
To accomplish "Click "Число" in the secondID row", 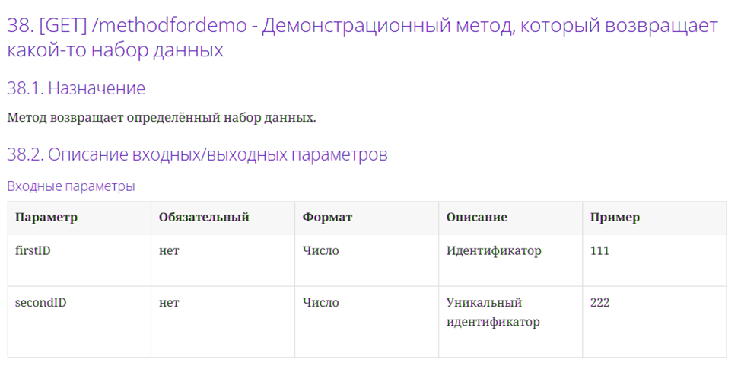I will pos(320,303).
